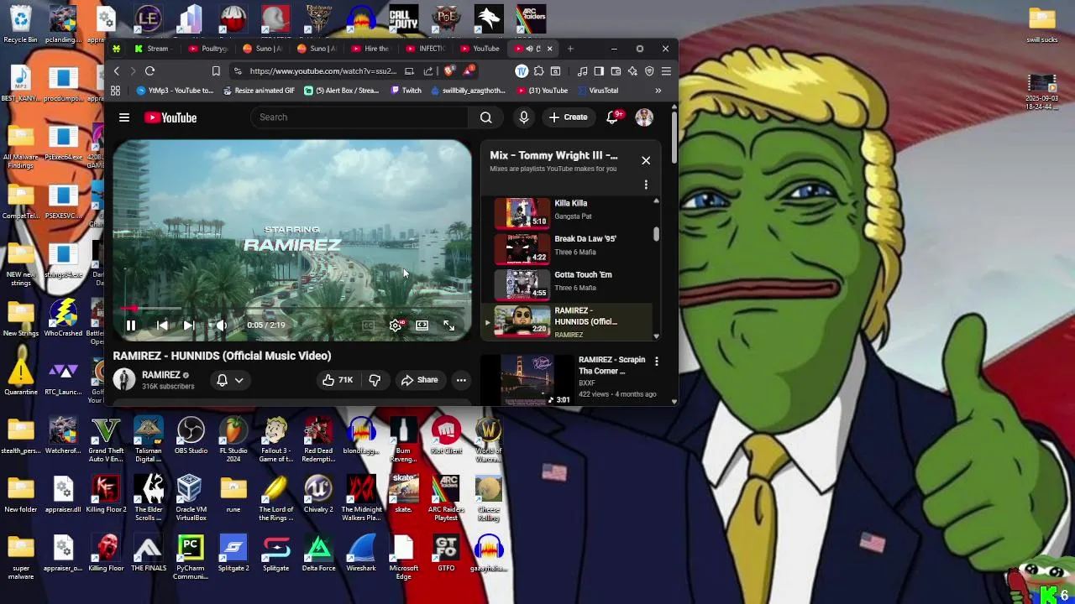Open the Twitch bookmark
The image size is (1075, 604).
[406, 91]
